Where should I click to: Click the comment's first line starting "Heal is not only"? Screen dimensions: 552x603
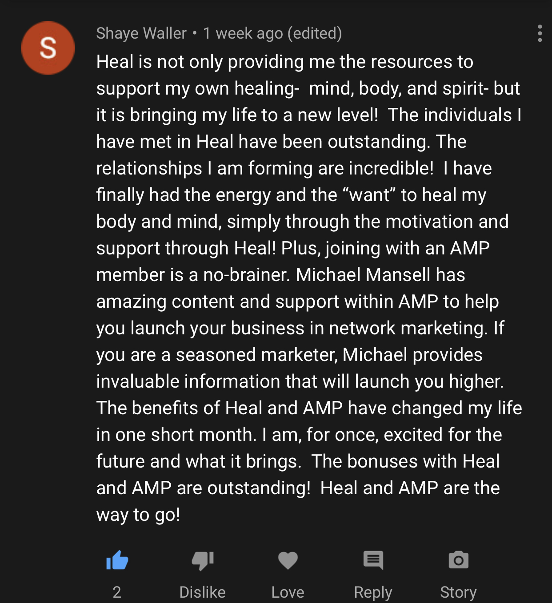pos(284,62)
